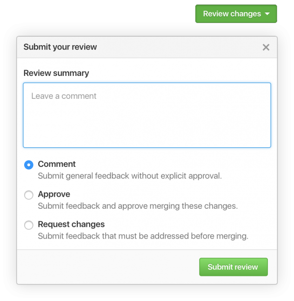Screen dimensions: 294x301
Task: Click the Approve option label
Action: [x=54, y=194]
